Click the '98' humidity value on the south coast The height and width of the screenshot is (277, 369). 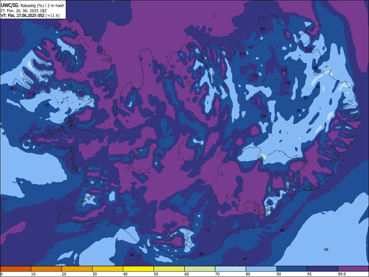click(x=201, y=254)
